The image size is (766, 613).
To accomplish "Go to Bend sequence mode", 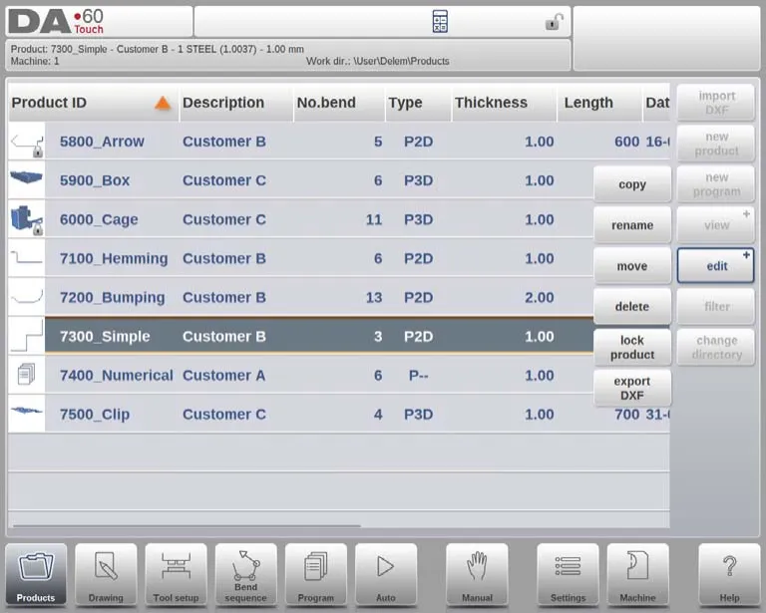I will click(x=245, y=574).
